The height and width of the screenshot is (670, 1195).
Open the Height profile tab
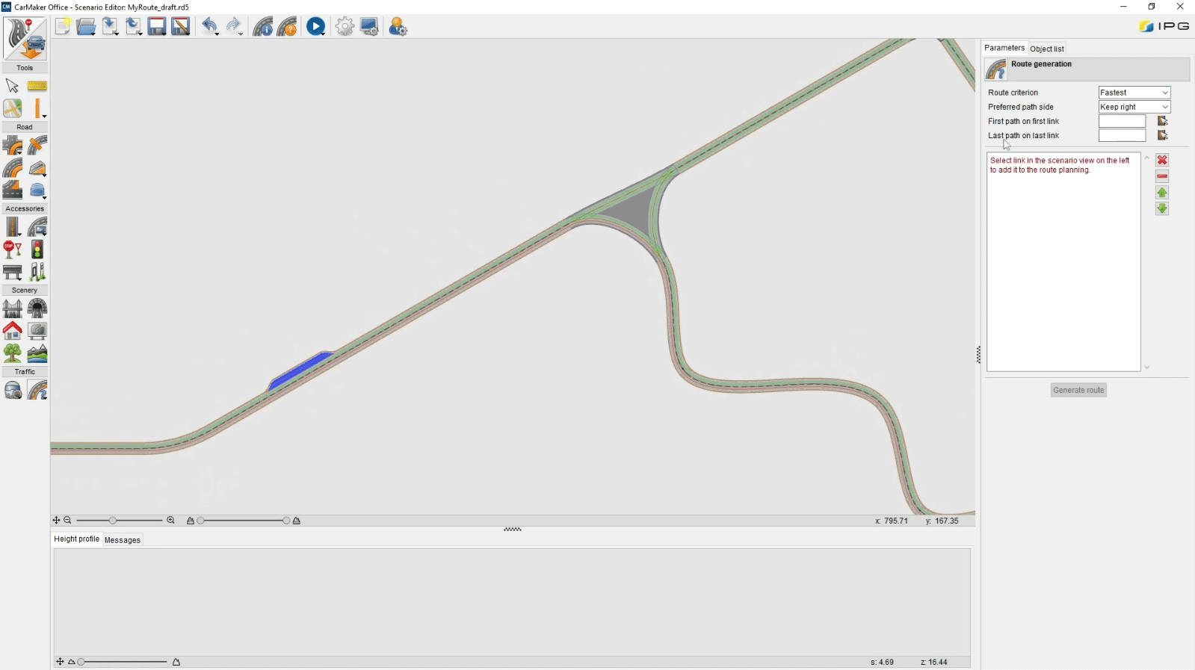coord(76,539)
